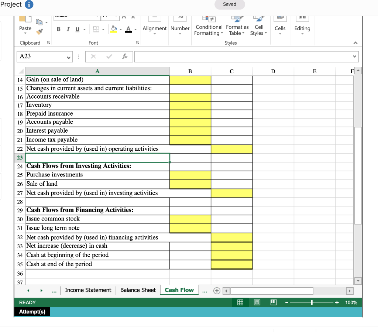Click the New Sheet plus button
378x332 pixels.
217,291
